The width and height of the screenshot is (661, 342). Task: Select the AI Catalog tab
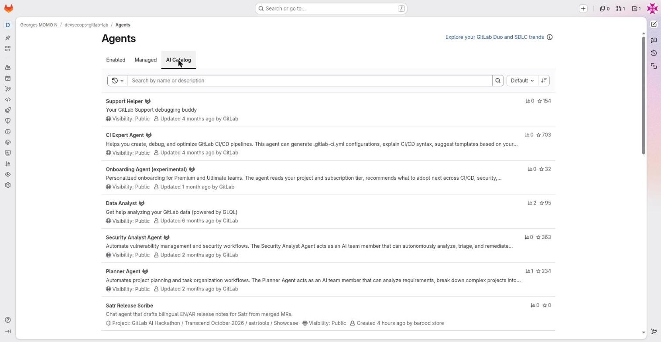pyautogui.click(x=178, y=60)
